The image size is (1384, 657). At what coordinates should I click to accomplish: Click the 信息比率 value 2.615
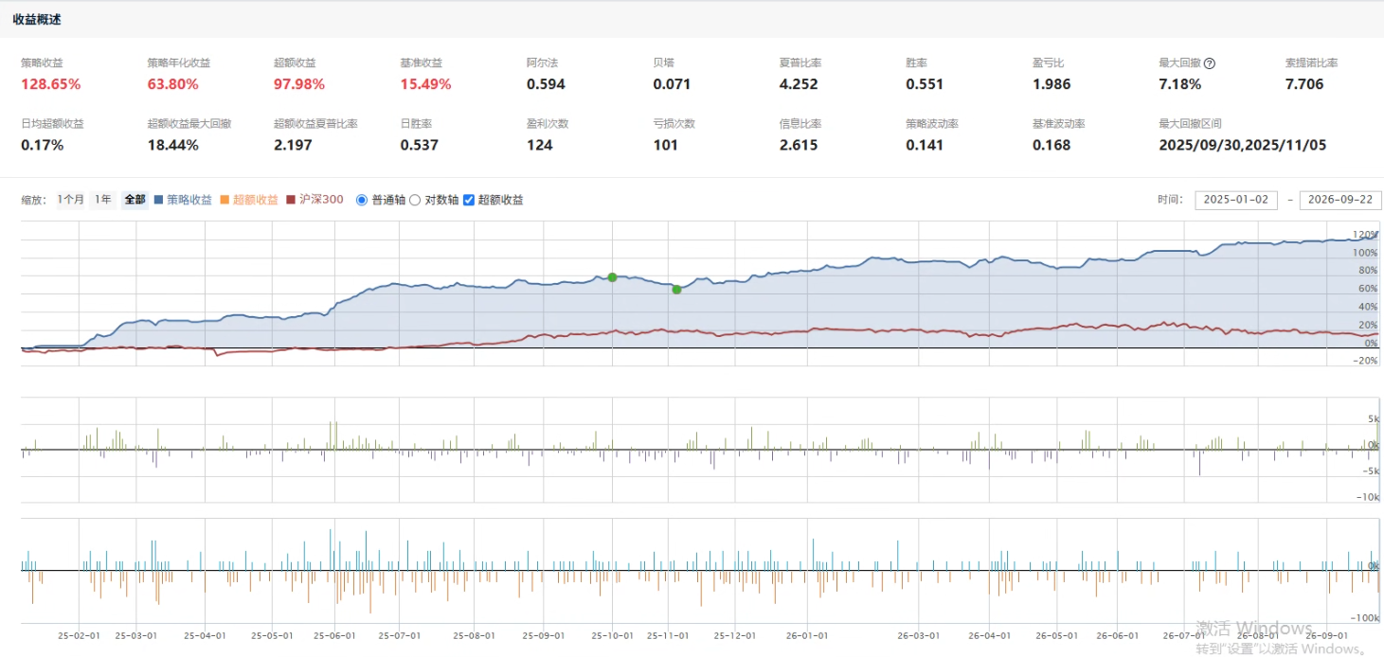799,145
